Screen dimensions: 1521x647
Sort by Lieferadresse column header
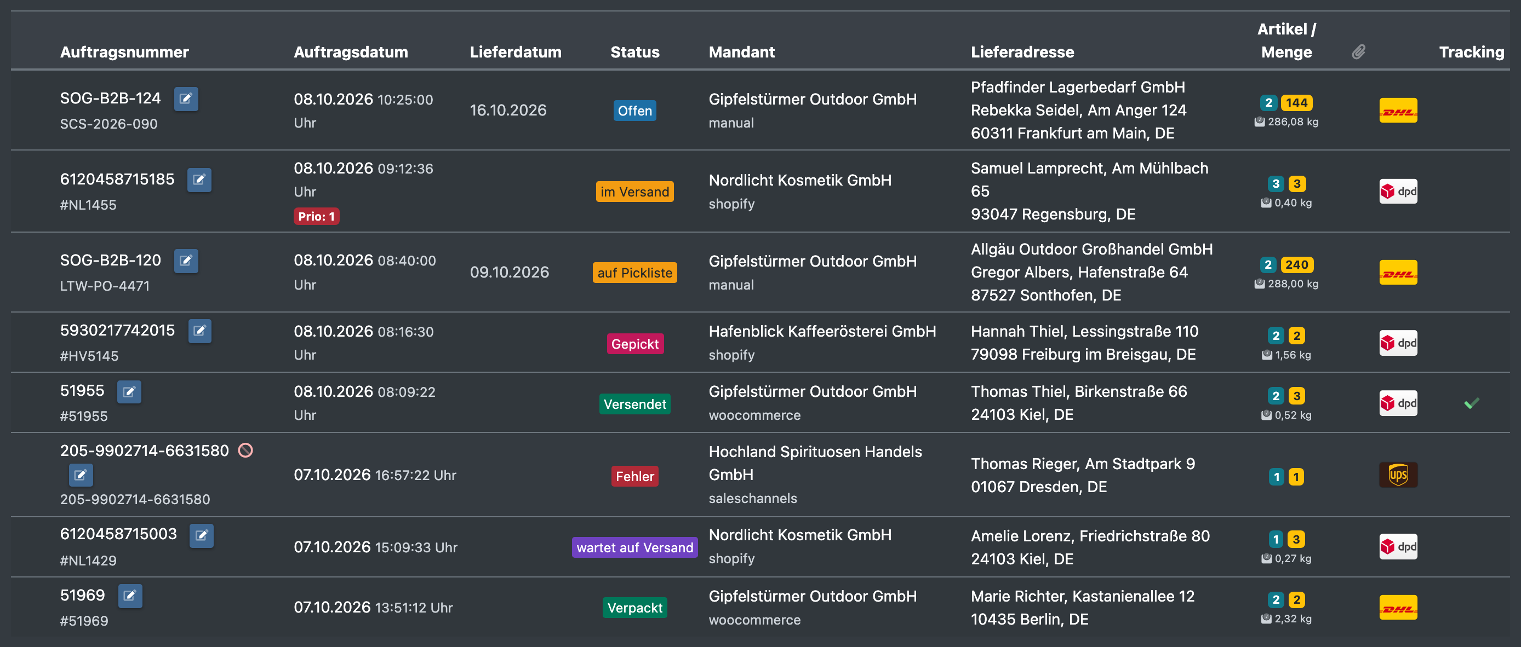pos(1022,52)
